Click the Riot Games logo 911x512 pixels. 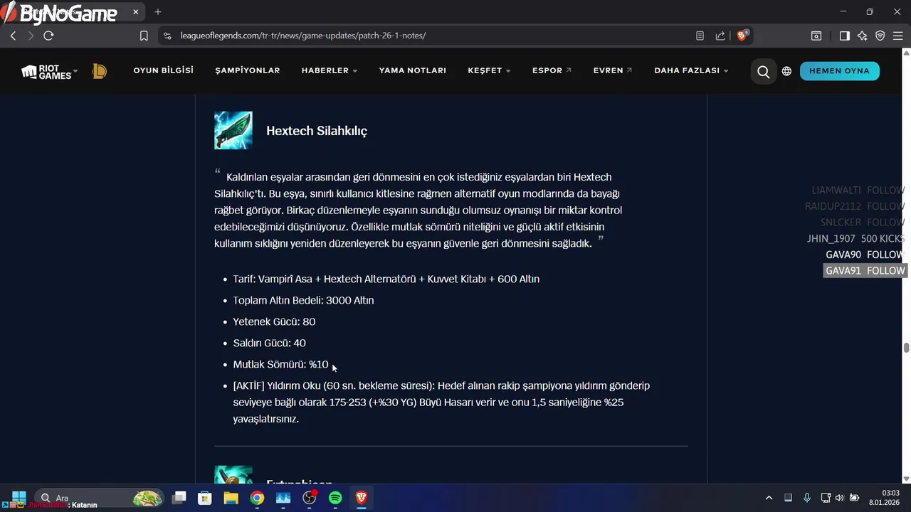click(x=46, y=72)
